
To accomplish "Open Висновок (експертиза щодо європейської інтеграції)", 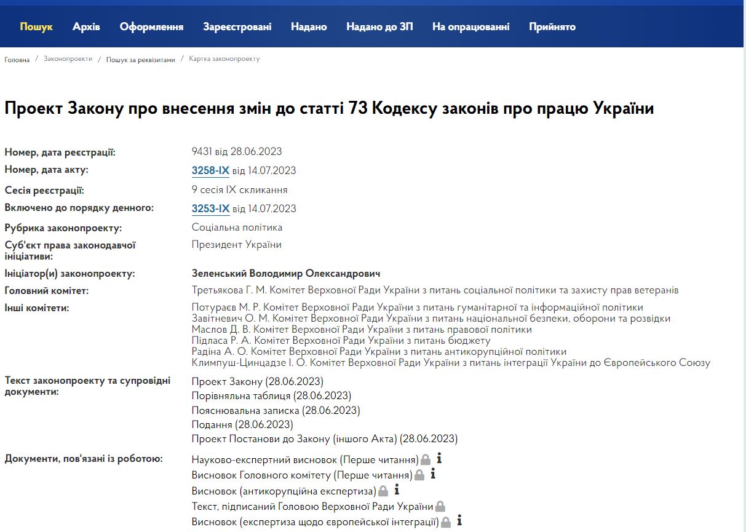I will 315,522.
